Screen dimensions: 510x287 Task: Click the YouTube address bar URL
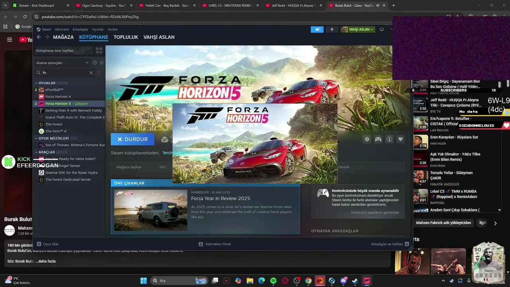(x=90, y=17)
